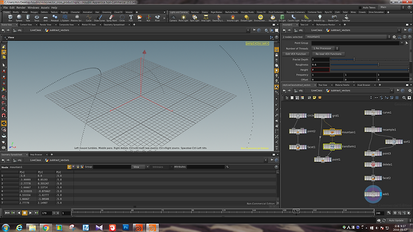Screen dimensions: 413x232
Task: Toggle pin on network editor path bar
Action: click(x=398, y=90)
